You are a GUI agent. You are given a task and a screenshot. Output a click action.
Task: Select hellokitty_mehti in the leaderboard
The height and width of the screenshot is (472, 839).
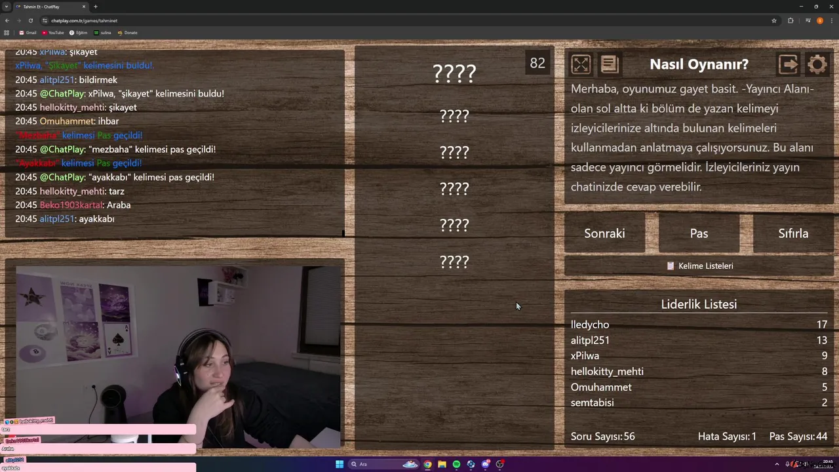point(607,372)
